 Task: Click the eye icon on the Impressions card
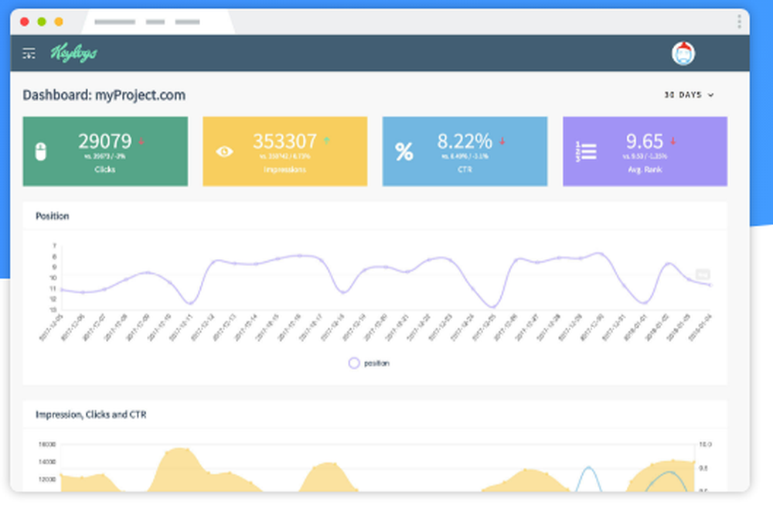click(224, 152)
